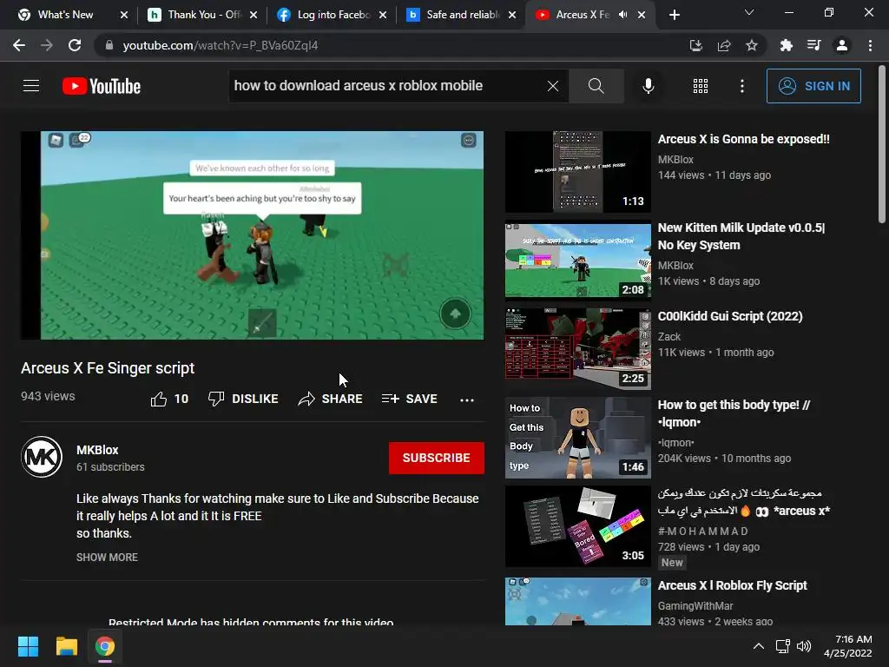
Task: Mute the Arceus X tab audio icon
Action: 623,15
